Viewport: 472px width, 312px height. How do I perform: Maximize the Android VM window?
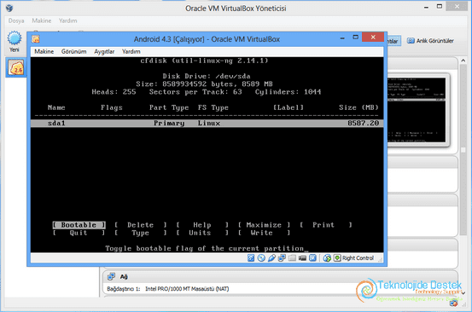(x=356, y=38)
